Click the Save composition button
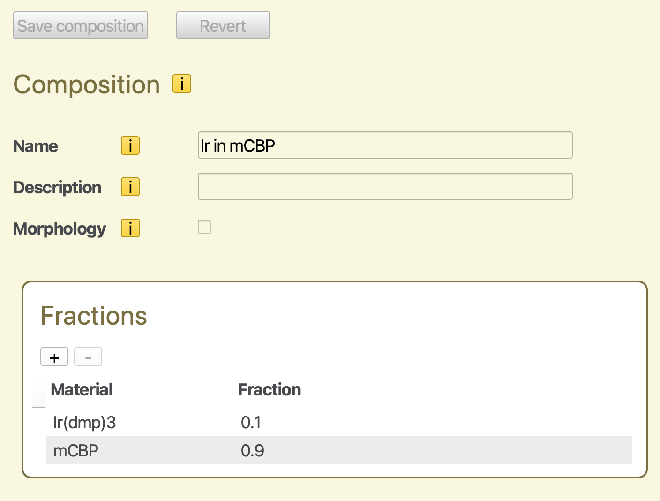This screenshot has width=660, height=501. (x=81, y=26)
